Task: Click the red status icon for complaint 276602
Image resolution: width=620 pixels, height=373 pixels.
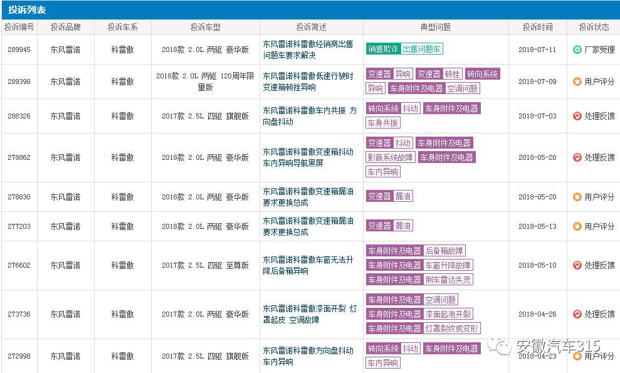Action: (x=578, y=265)
